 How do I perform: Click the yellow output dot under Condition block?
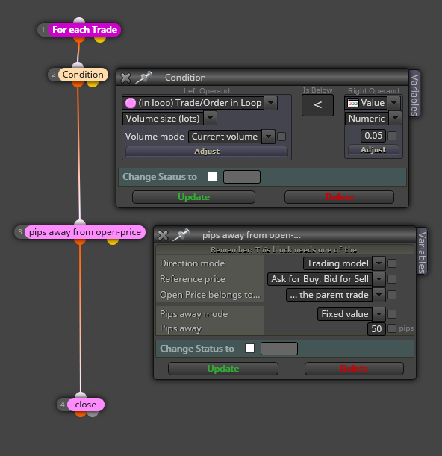[x=93, y=84]
